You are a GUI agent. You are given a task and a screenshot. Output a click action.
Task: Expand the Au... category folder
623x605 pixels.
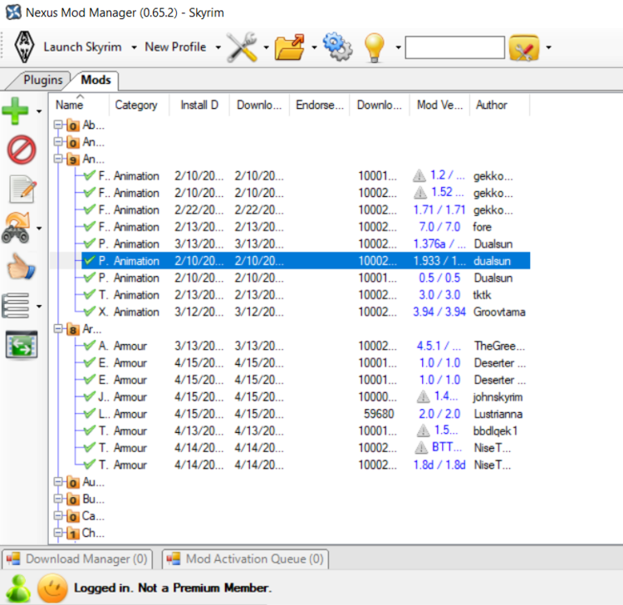click(x=58, y=482)
